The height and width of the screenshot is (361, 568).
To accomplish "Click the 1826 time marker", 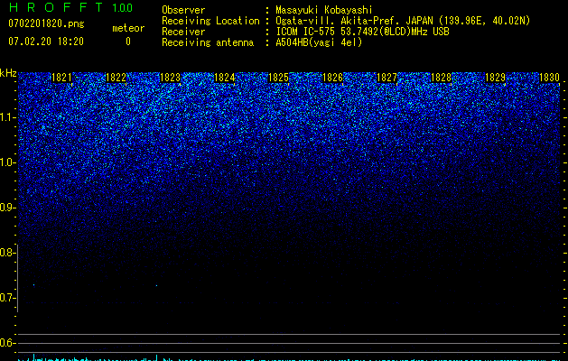I will coord(333,78).
